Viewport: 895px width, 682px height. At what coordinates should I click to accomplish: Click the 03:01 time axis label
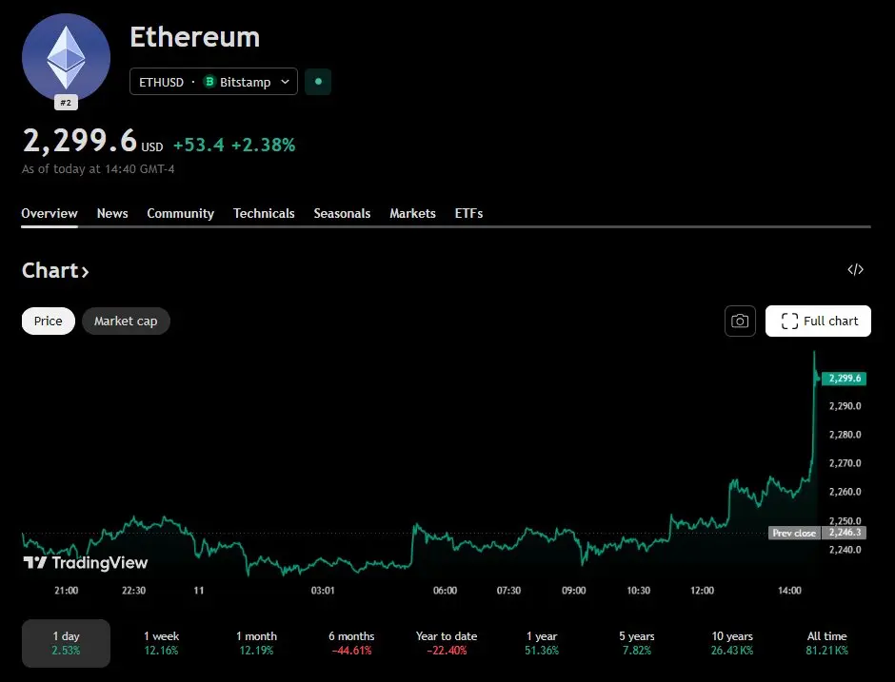[x=323, y=590]
